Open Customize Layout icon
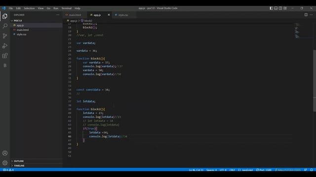Screen dimensions: 316x177 click(285, 8)
